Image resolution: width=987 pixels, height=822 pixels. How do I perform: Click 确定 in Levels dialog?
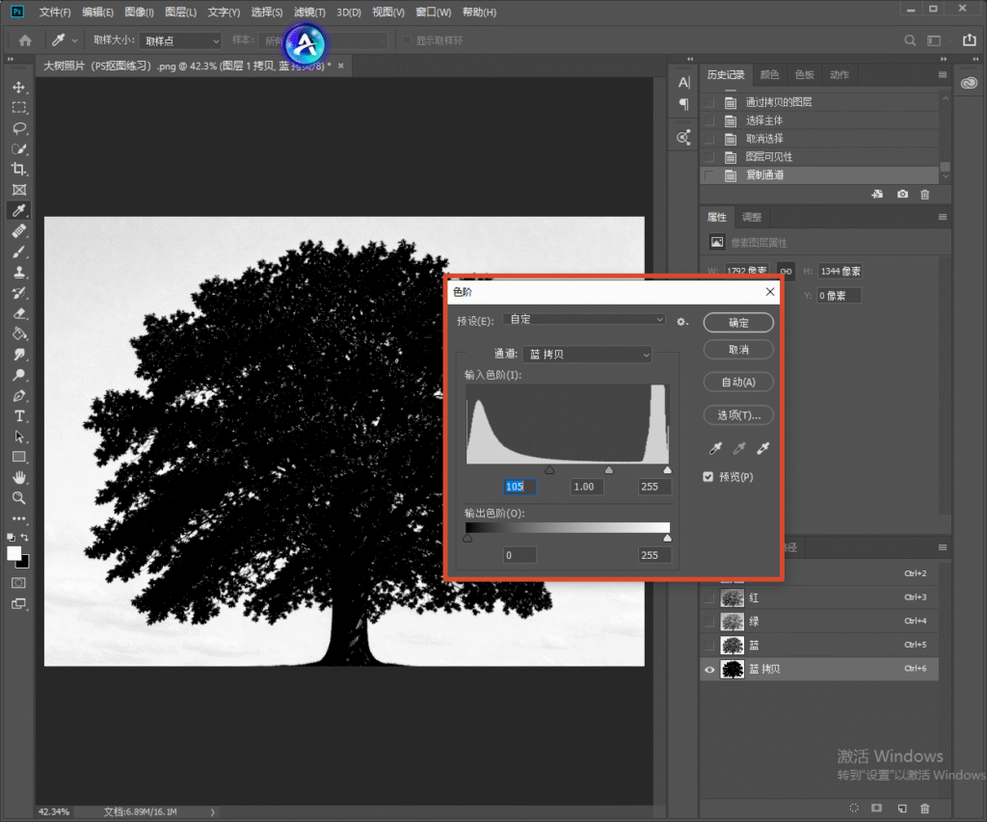pyautogui.click(x=738, y=323)
